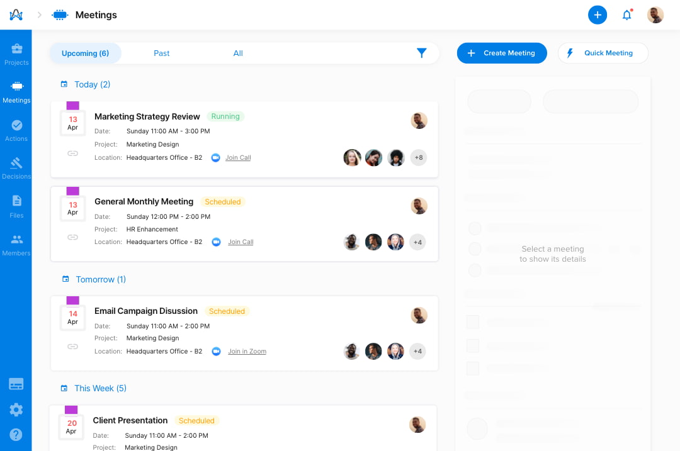Click 13 Apr date of Marketing Strategy Review
Screen dimensions: 680x451
click(x=73, y=123)
